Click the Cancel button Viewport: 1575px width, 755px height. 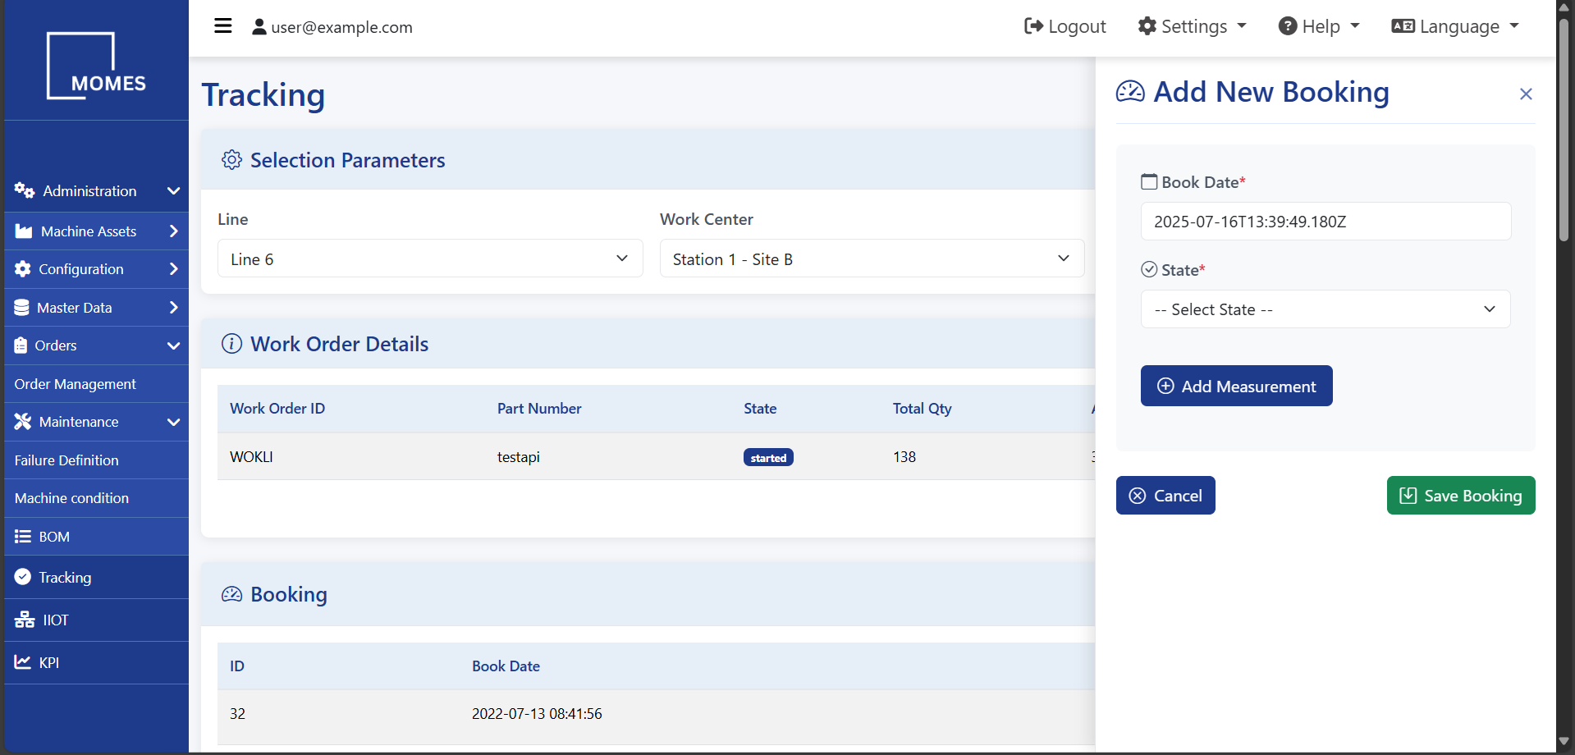coord(1165,496)
